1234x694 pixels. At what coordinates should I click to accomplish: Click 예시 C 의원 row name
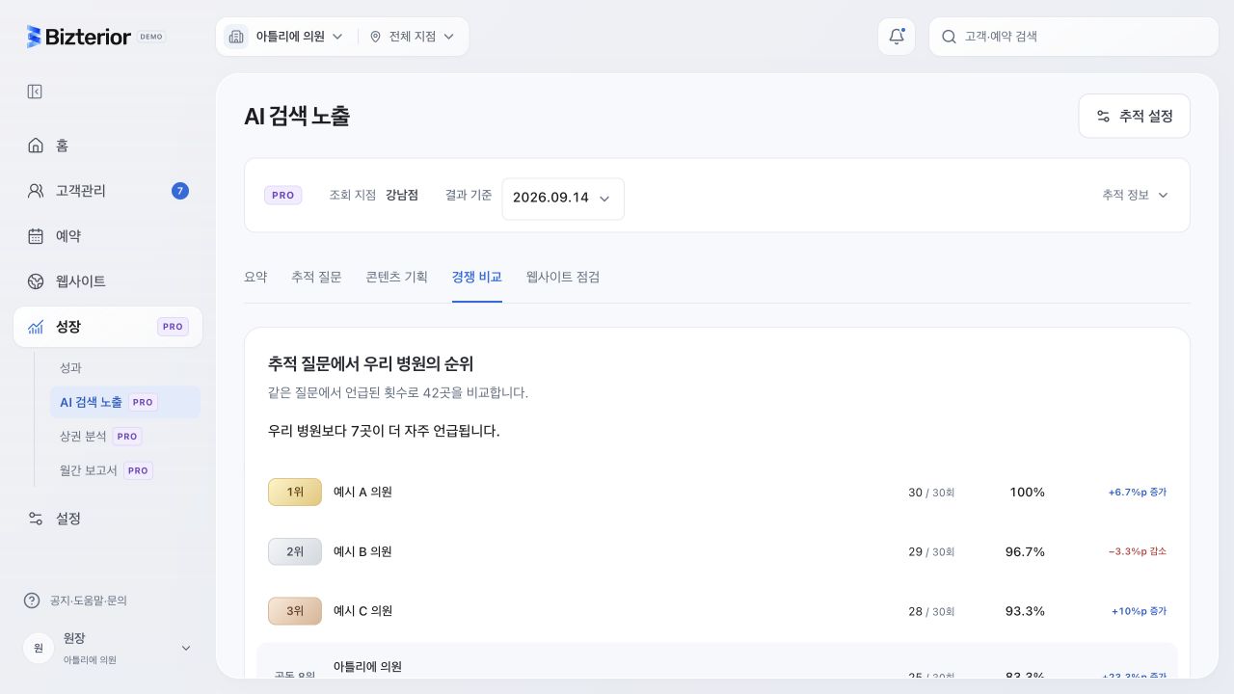362,611
